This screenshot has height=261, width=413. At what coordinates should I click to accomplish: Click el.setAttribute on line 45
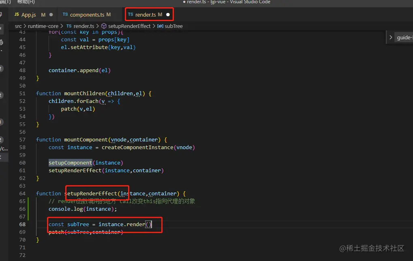click(x=84, y=47)
